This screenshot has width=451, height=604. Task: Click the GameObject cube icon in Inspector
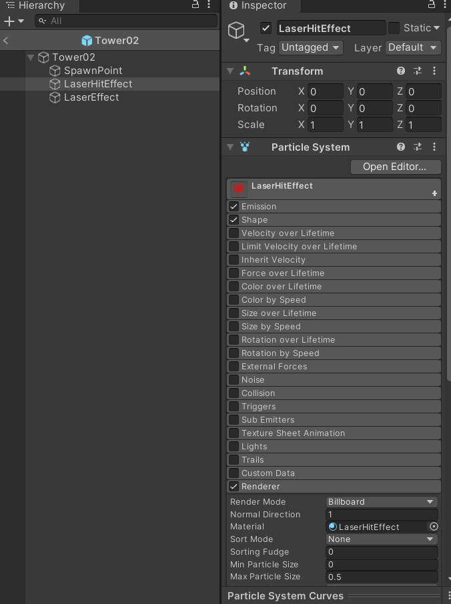point(236,31)
